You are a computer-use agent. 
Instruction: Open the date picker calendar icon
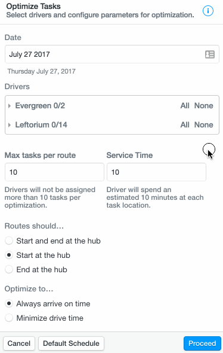(x=210, y=54)
